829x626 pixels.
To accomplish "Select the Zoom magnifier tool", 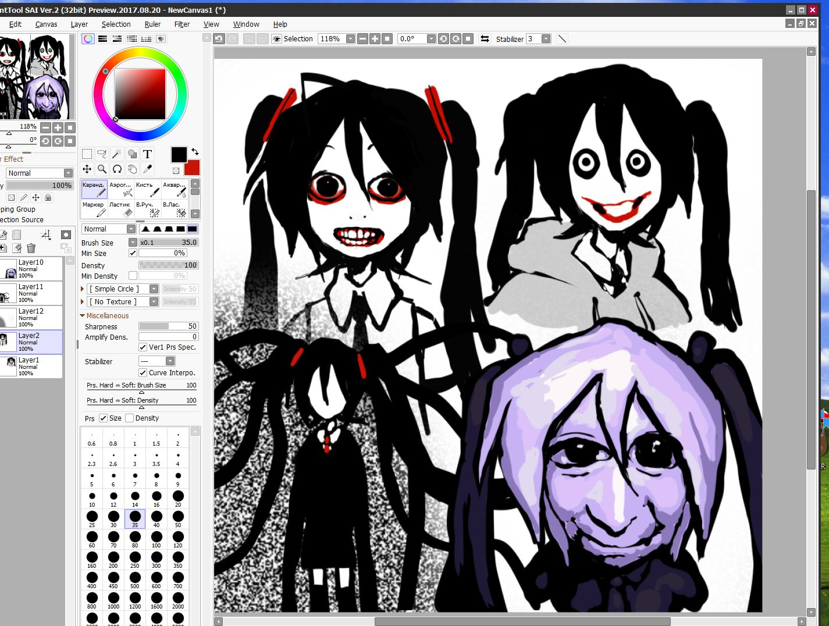I will pos(102,169).
